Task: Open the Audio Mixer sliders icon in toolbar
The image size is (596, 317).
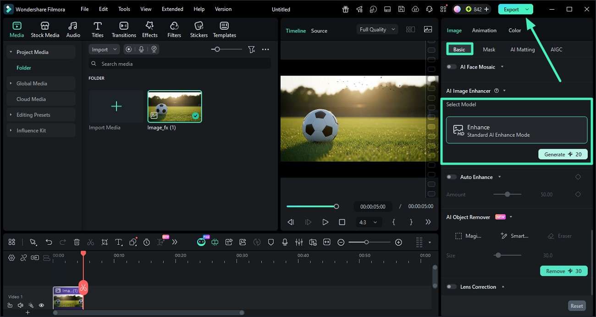Action: [299, 242]
